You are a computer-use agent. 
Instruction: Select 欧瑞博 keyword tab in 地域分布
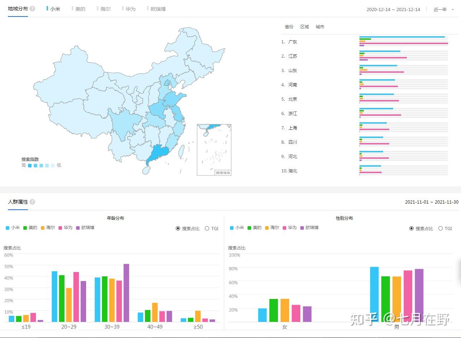click(156, 9)
